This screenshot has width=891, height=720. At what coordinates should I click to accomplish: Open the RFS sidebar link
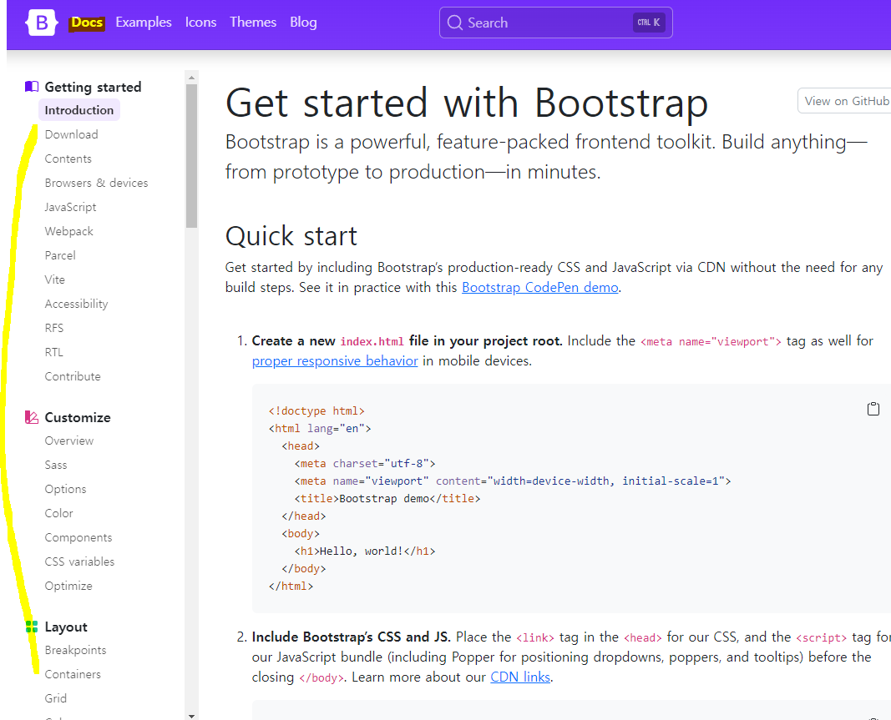(x=54, y=328)
